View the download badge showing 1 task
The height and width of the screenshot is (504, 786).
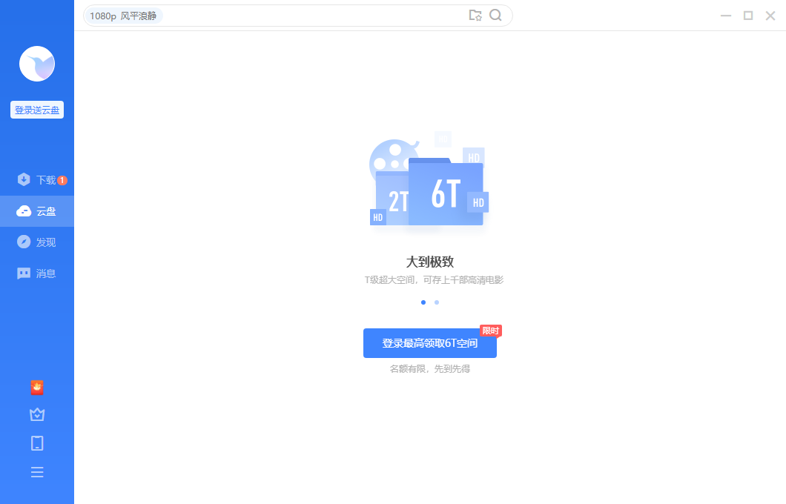pyautogui.click(x=63, y=179)
